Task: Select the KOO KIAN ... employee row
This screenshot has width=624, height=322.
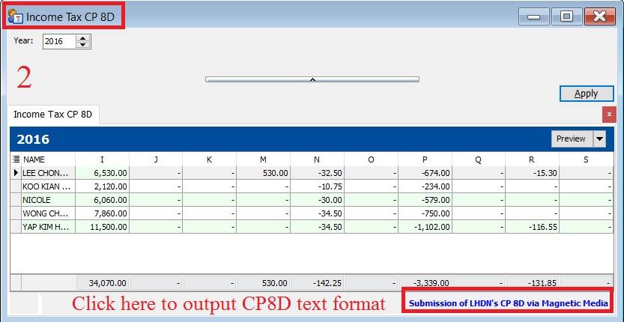Action: (x=312, y=186)
